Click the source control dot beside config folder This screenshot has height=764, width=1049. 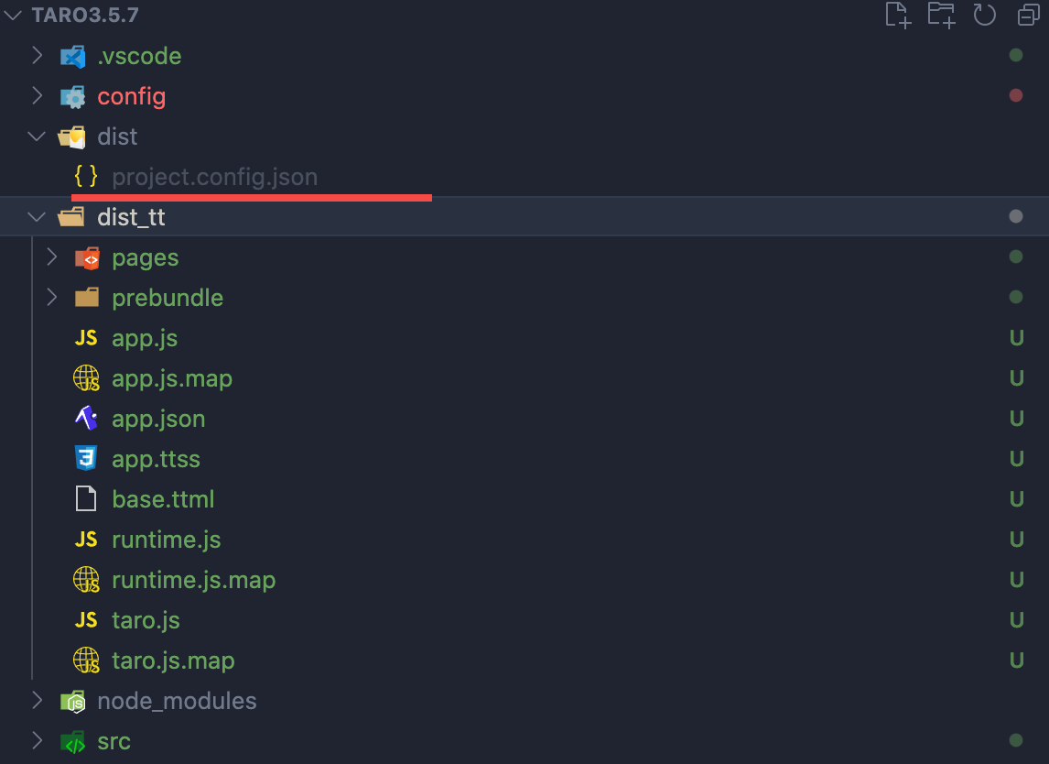pos(1016,95)
